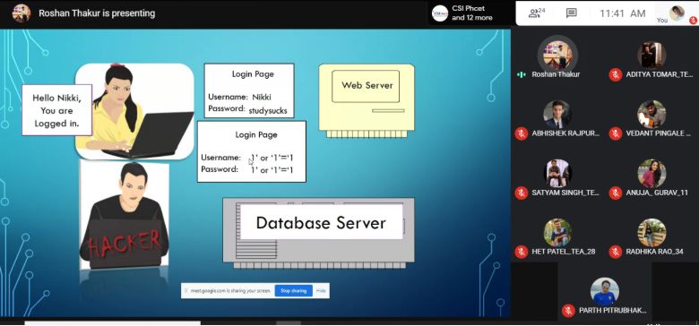The height and width of the screenshot is (326, 699).
Task: Click the Database Server label on slide
Action: [x=321, y=223]
